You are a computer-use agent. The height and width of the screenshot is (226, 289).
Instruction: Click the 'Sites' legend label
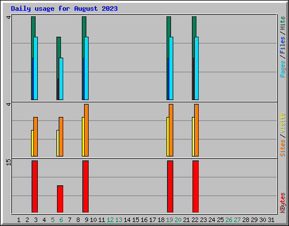283,148
